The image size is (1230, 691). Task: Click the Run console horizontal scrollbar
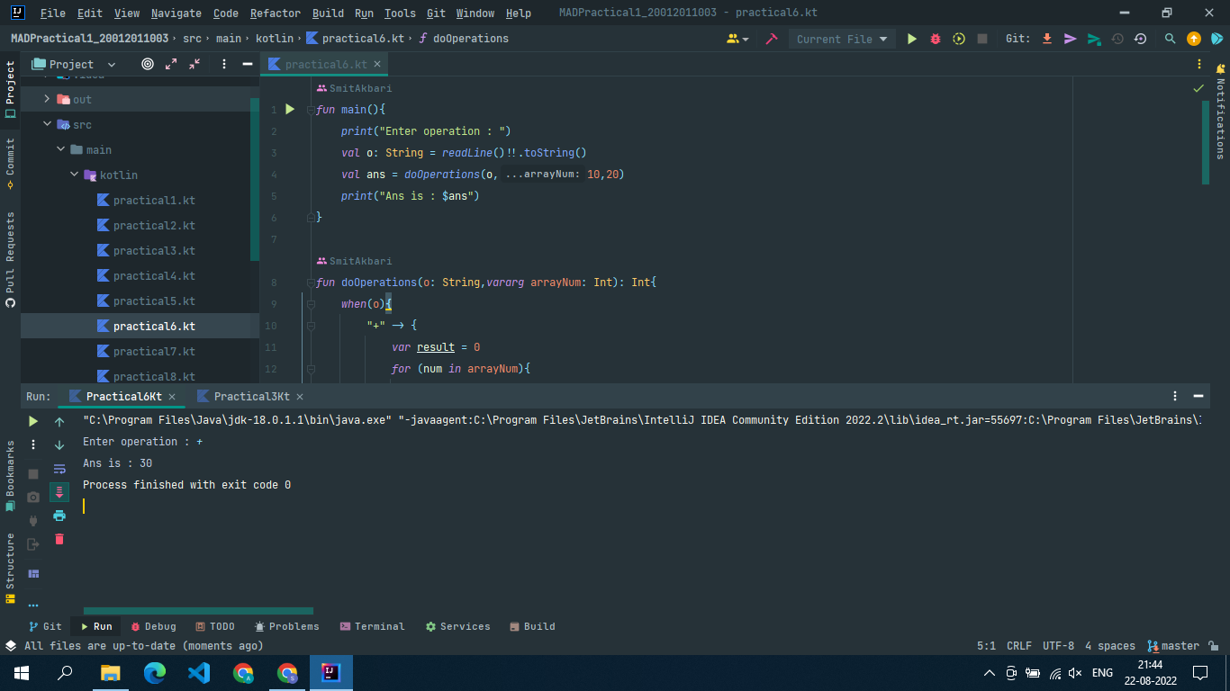198,611
